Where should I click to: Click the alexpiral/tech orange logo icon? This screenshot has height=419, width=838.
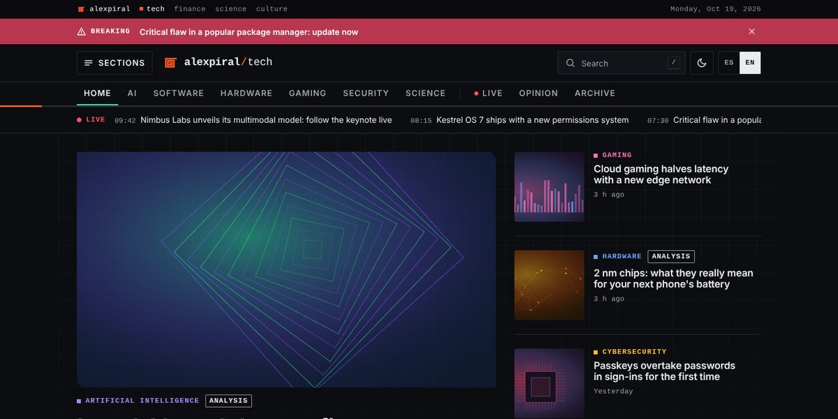coord(170,62)
